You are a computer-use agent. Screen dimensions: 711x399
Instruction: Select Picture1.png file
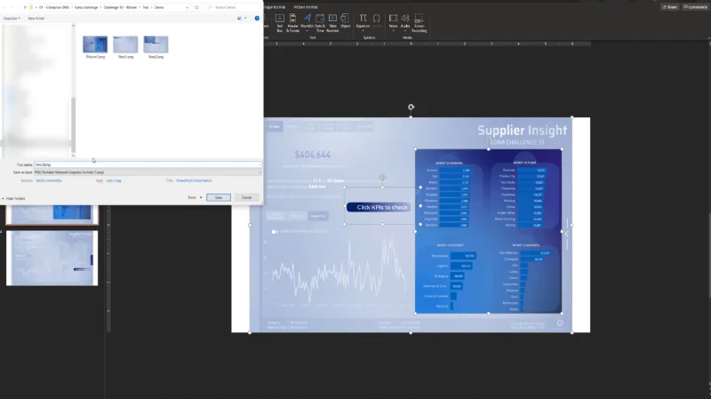click(x=95, y=47)
